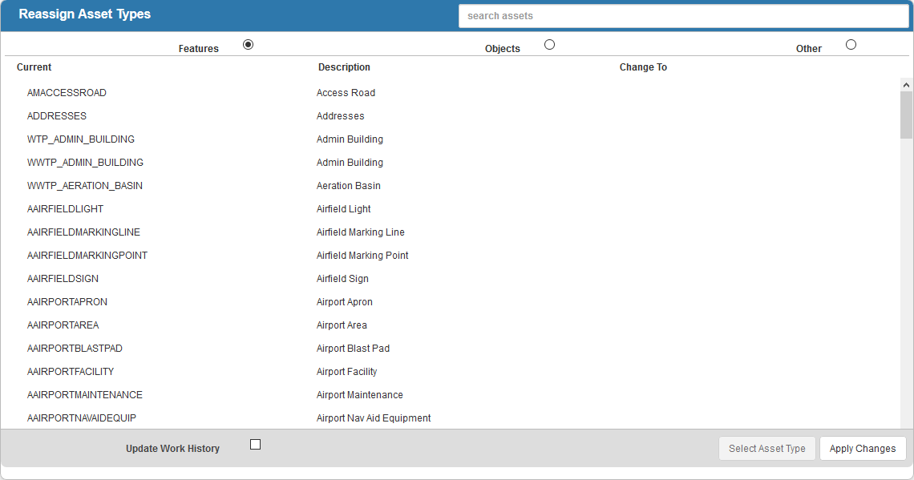914x480 pixels.
Task: Select the Objects radio button
Action: pos(549,45)
